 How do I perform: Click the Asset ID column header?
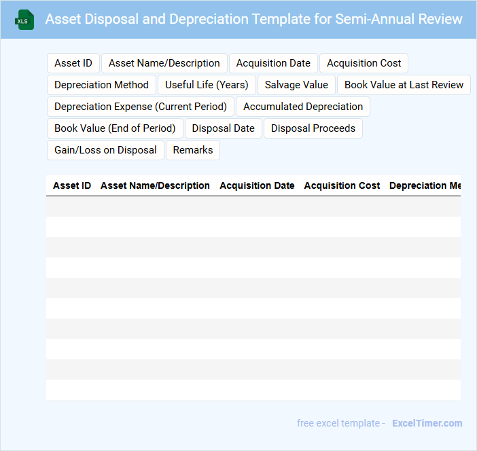point(72,185)
